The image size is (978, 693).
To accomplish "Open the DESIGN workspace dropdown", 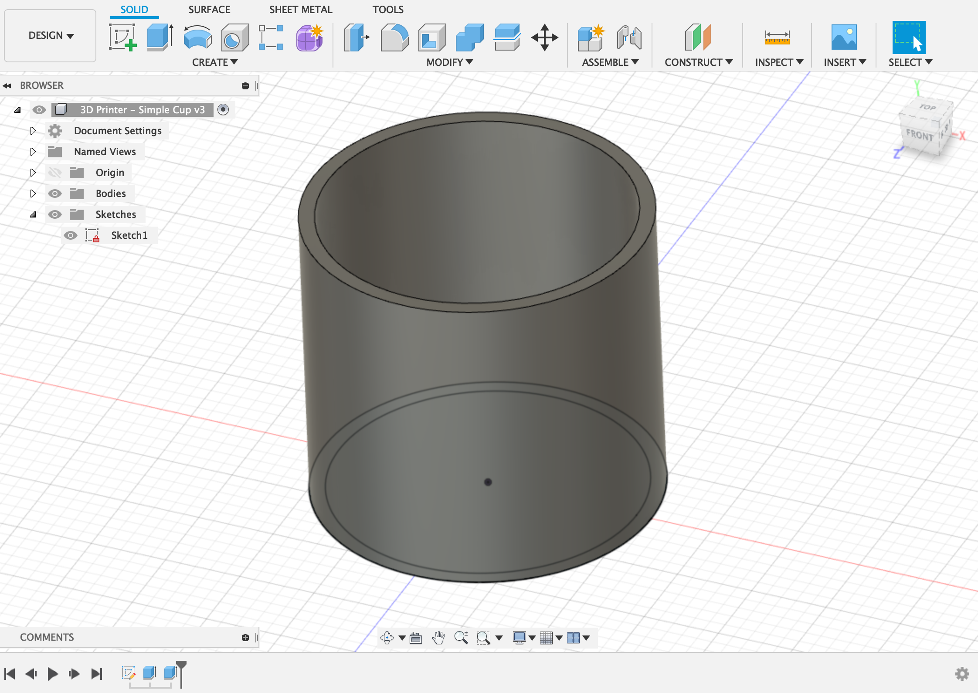I will point(51,35).
